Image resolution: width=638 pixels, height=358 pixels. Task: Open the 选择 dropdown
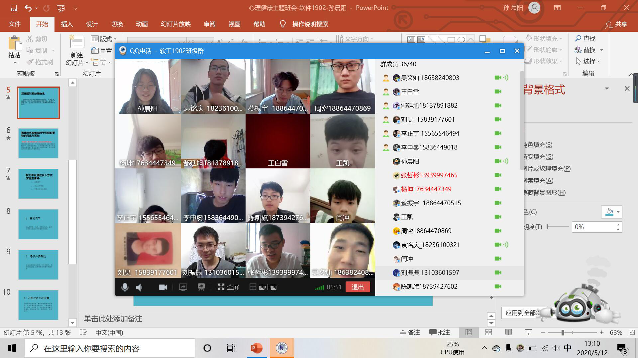(588, 61)
